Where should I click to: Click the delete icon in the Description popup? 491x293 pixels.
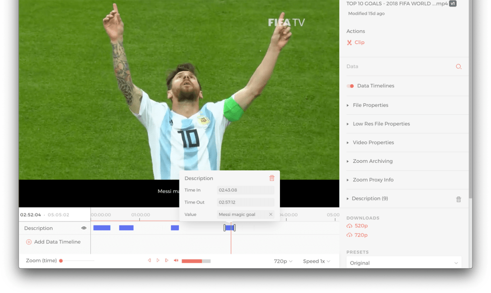(x=272, y=178)
